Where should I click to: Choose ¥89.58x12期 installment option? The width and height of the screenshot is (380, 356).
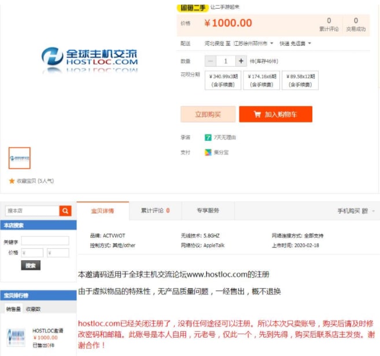300,81
